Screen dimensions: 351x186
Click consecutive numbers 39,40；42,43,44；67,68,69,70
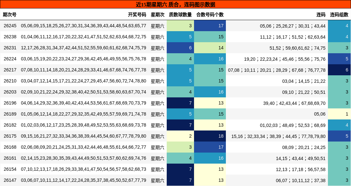294,103
